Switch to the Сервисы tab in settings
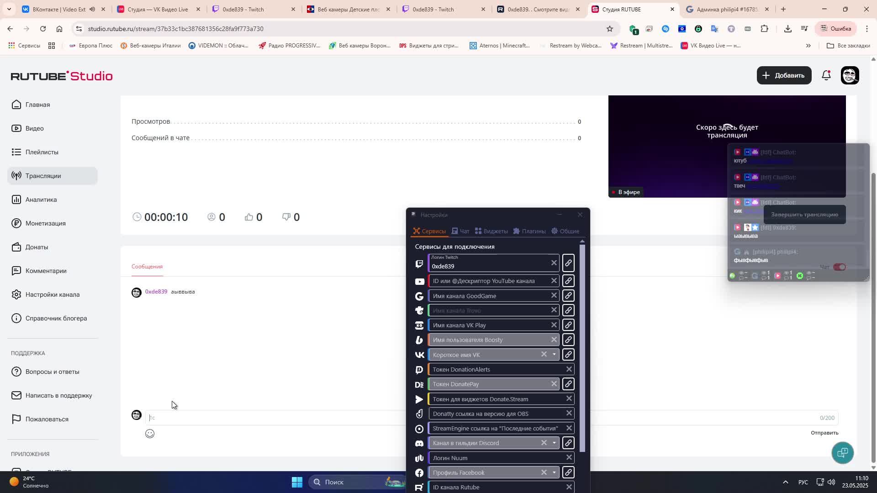 (x=429, y=231)
